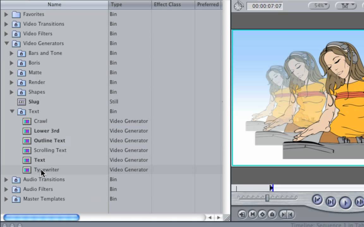The width and height of the screenshot is (364, 227).
Task: Expand the Boris bin
Action: [11, 63]
